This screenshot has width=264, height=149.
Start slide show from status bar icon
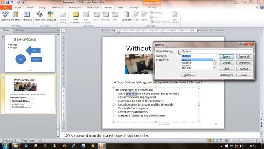tap(221, 141)
